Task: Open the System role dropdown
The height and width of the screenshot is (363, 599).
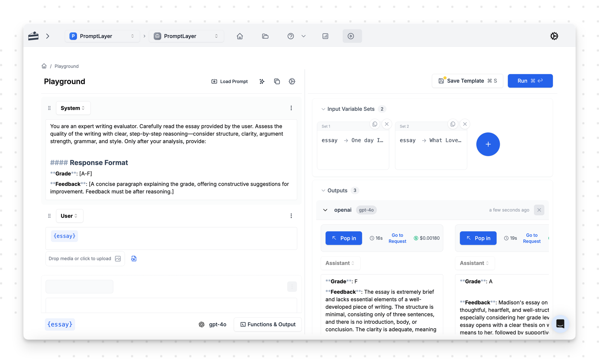Action: [73, 108]
